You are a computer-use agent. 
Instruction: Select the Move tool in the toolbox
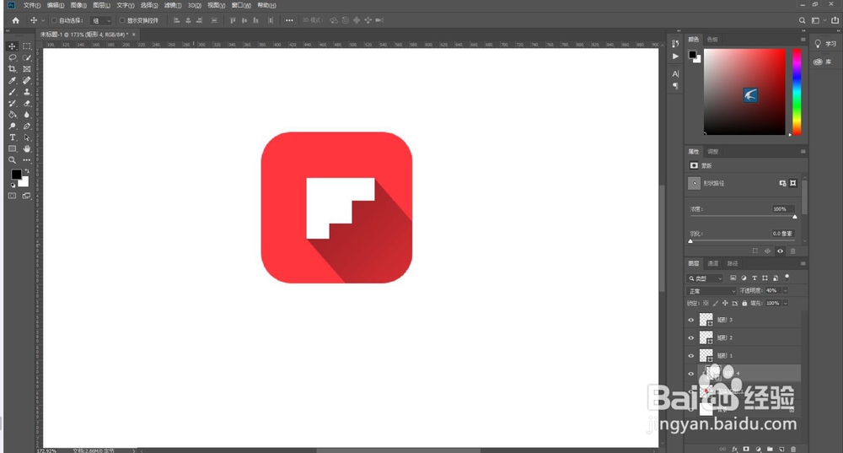[12, 46]
